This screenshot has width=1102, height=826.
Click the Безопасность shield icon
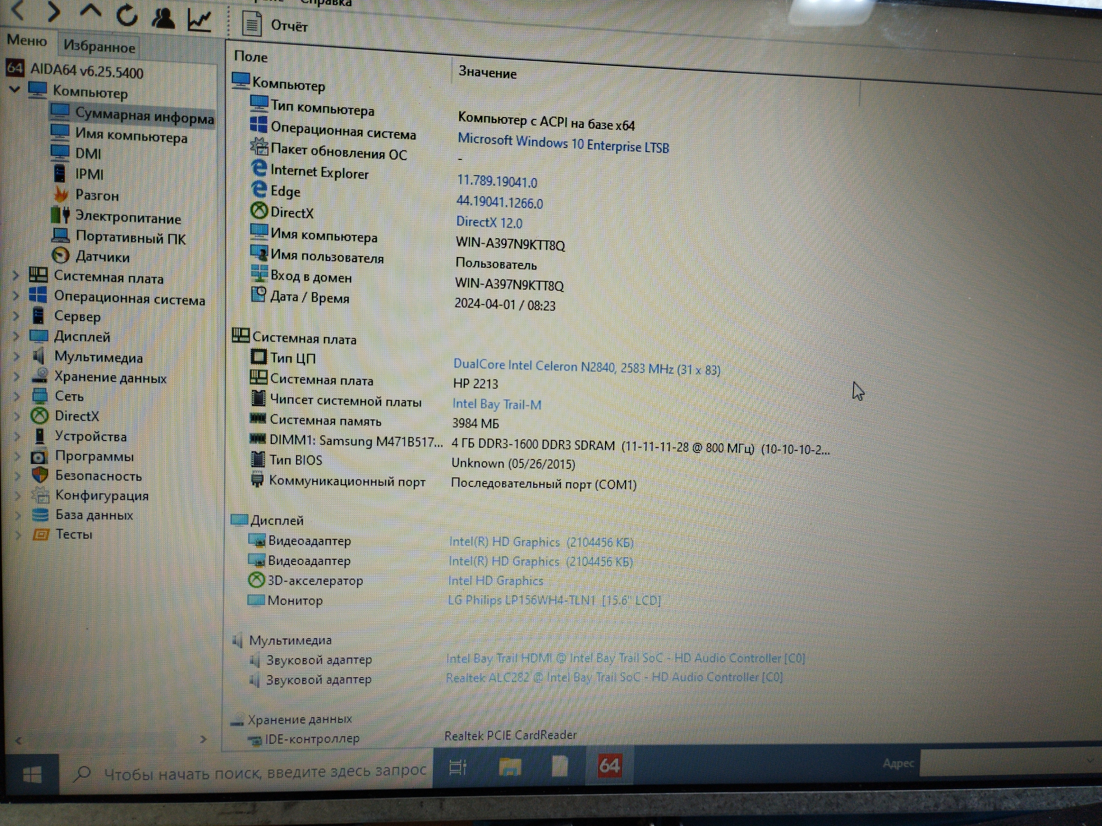pos(40,475)
